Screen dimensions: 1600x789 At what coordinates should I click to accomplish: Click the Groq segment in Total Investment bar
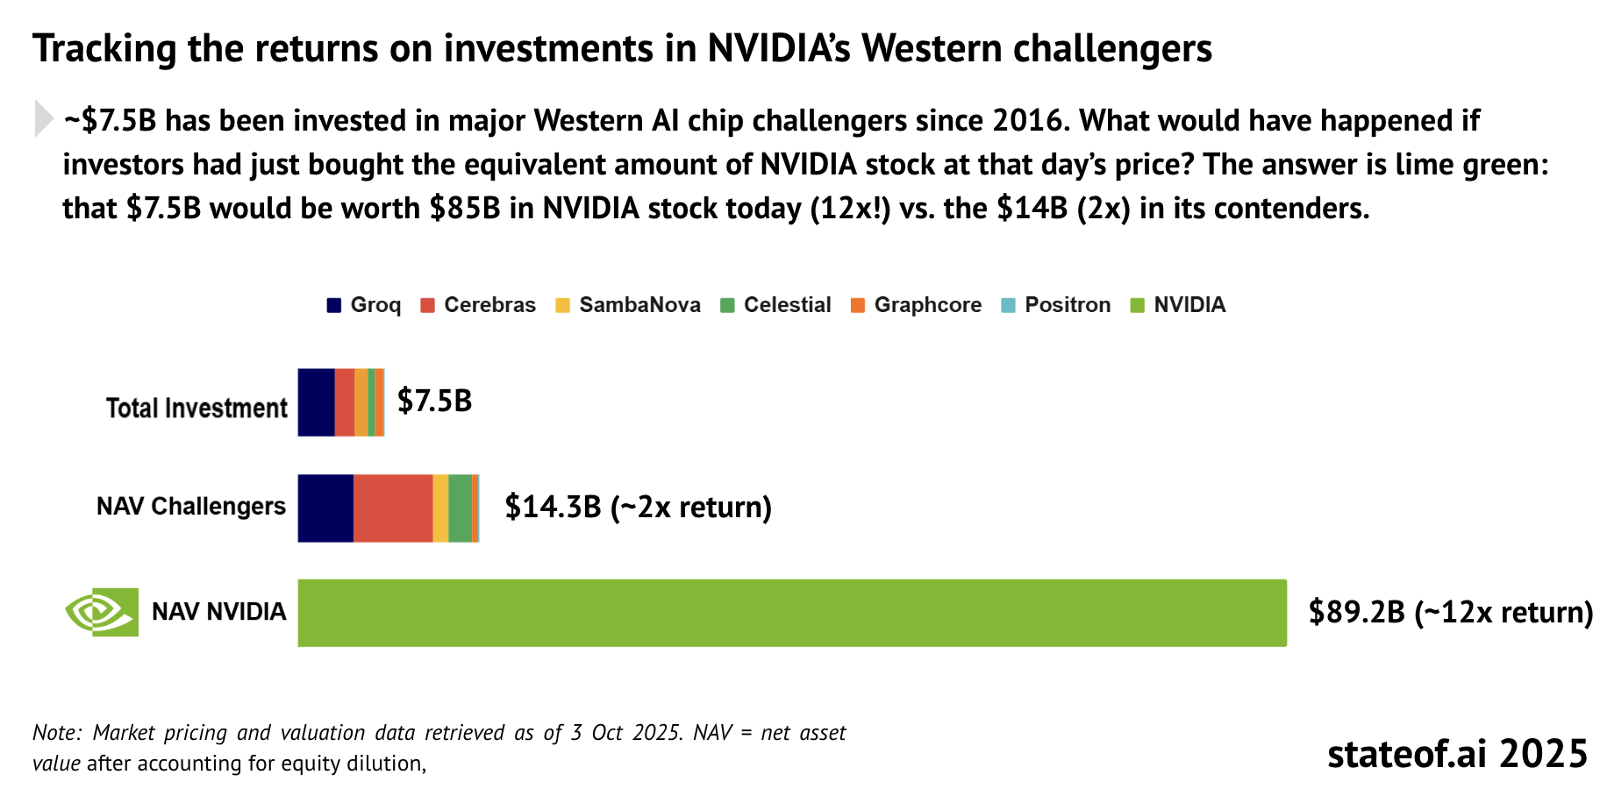[317, 402]
